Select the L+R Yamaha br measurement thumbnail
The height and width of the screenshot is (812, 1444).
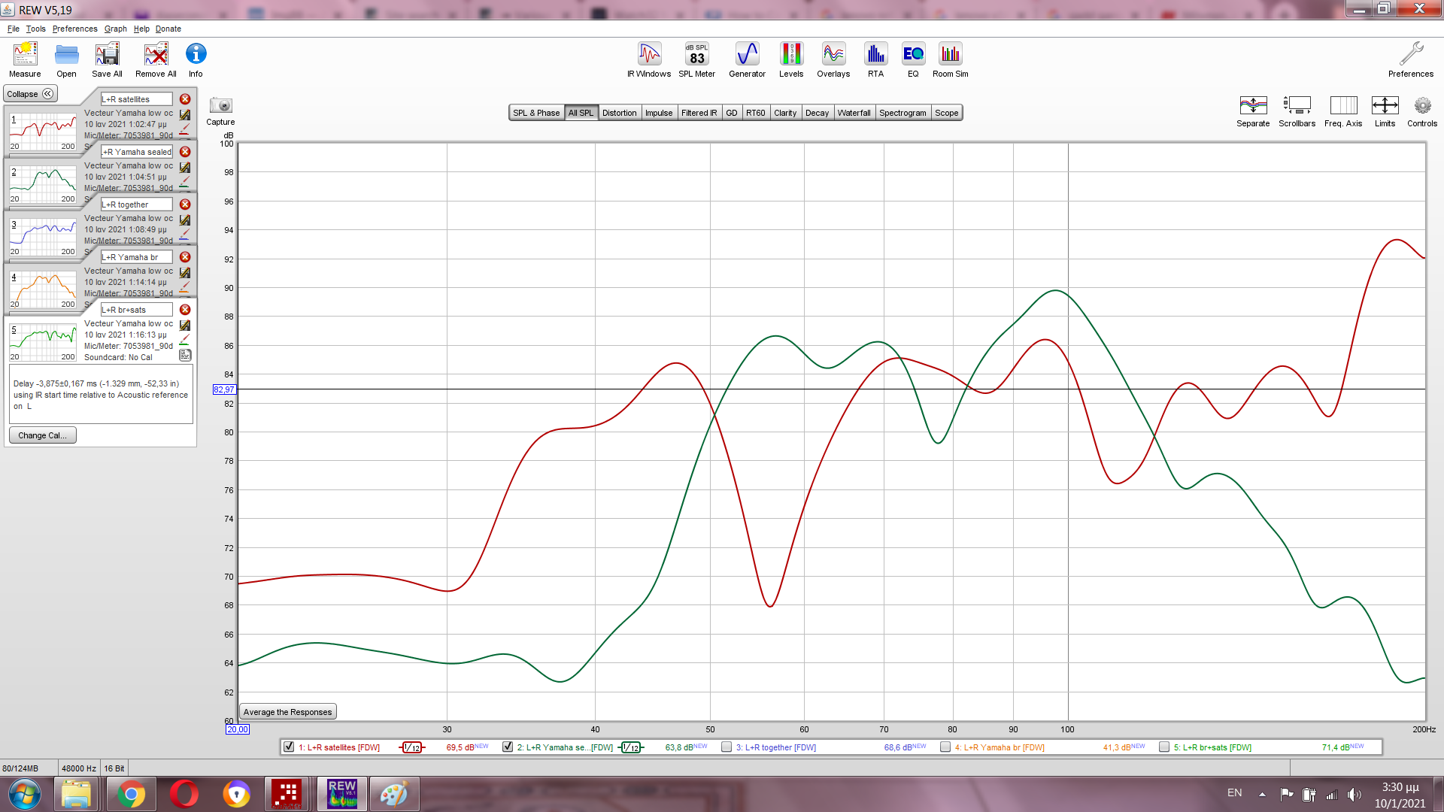(43, 289)
